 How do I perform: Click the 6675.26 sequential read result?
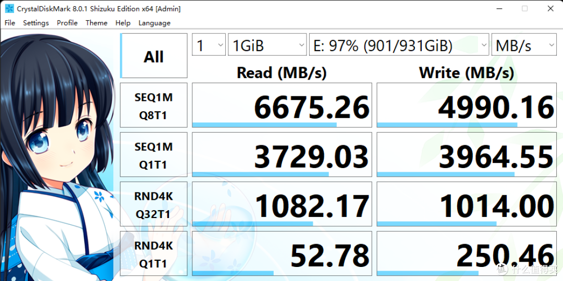pos(282,105)
